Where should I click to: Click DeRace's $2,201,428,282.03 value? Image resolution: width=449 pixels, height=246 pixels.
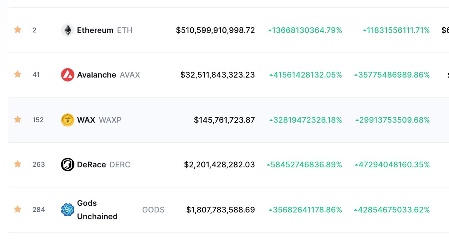pyautogui.click(x=219, y=164)
